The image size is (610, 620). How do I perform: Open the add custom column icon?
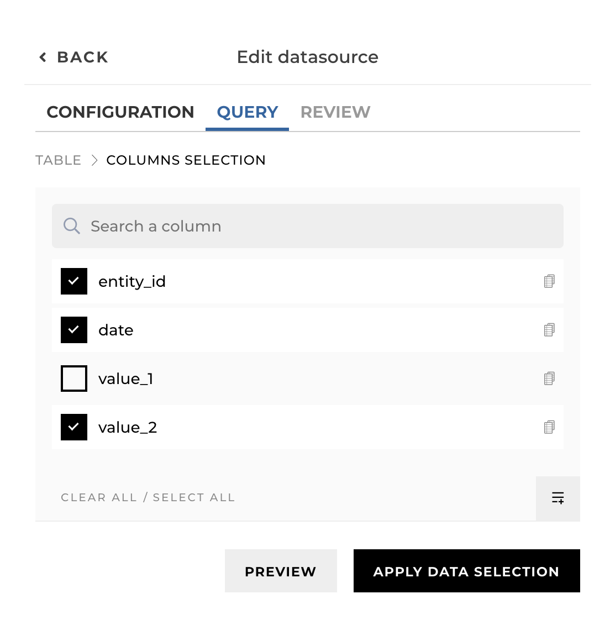point(558,498)
